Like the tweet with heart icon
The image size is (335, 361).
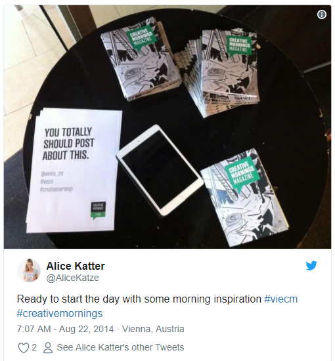pos(24,348)
